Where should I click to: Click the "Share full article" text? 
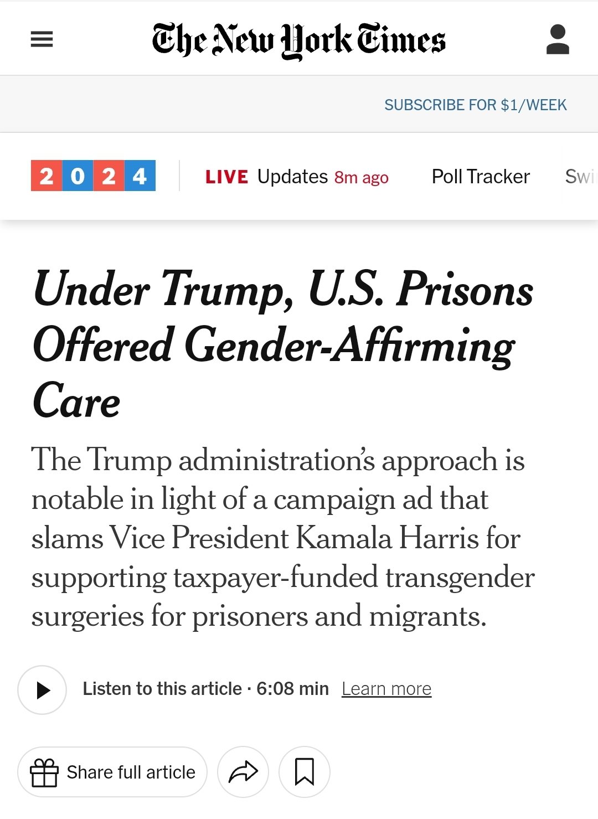[x=131, y=772]
